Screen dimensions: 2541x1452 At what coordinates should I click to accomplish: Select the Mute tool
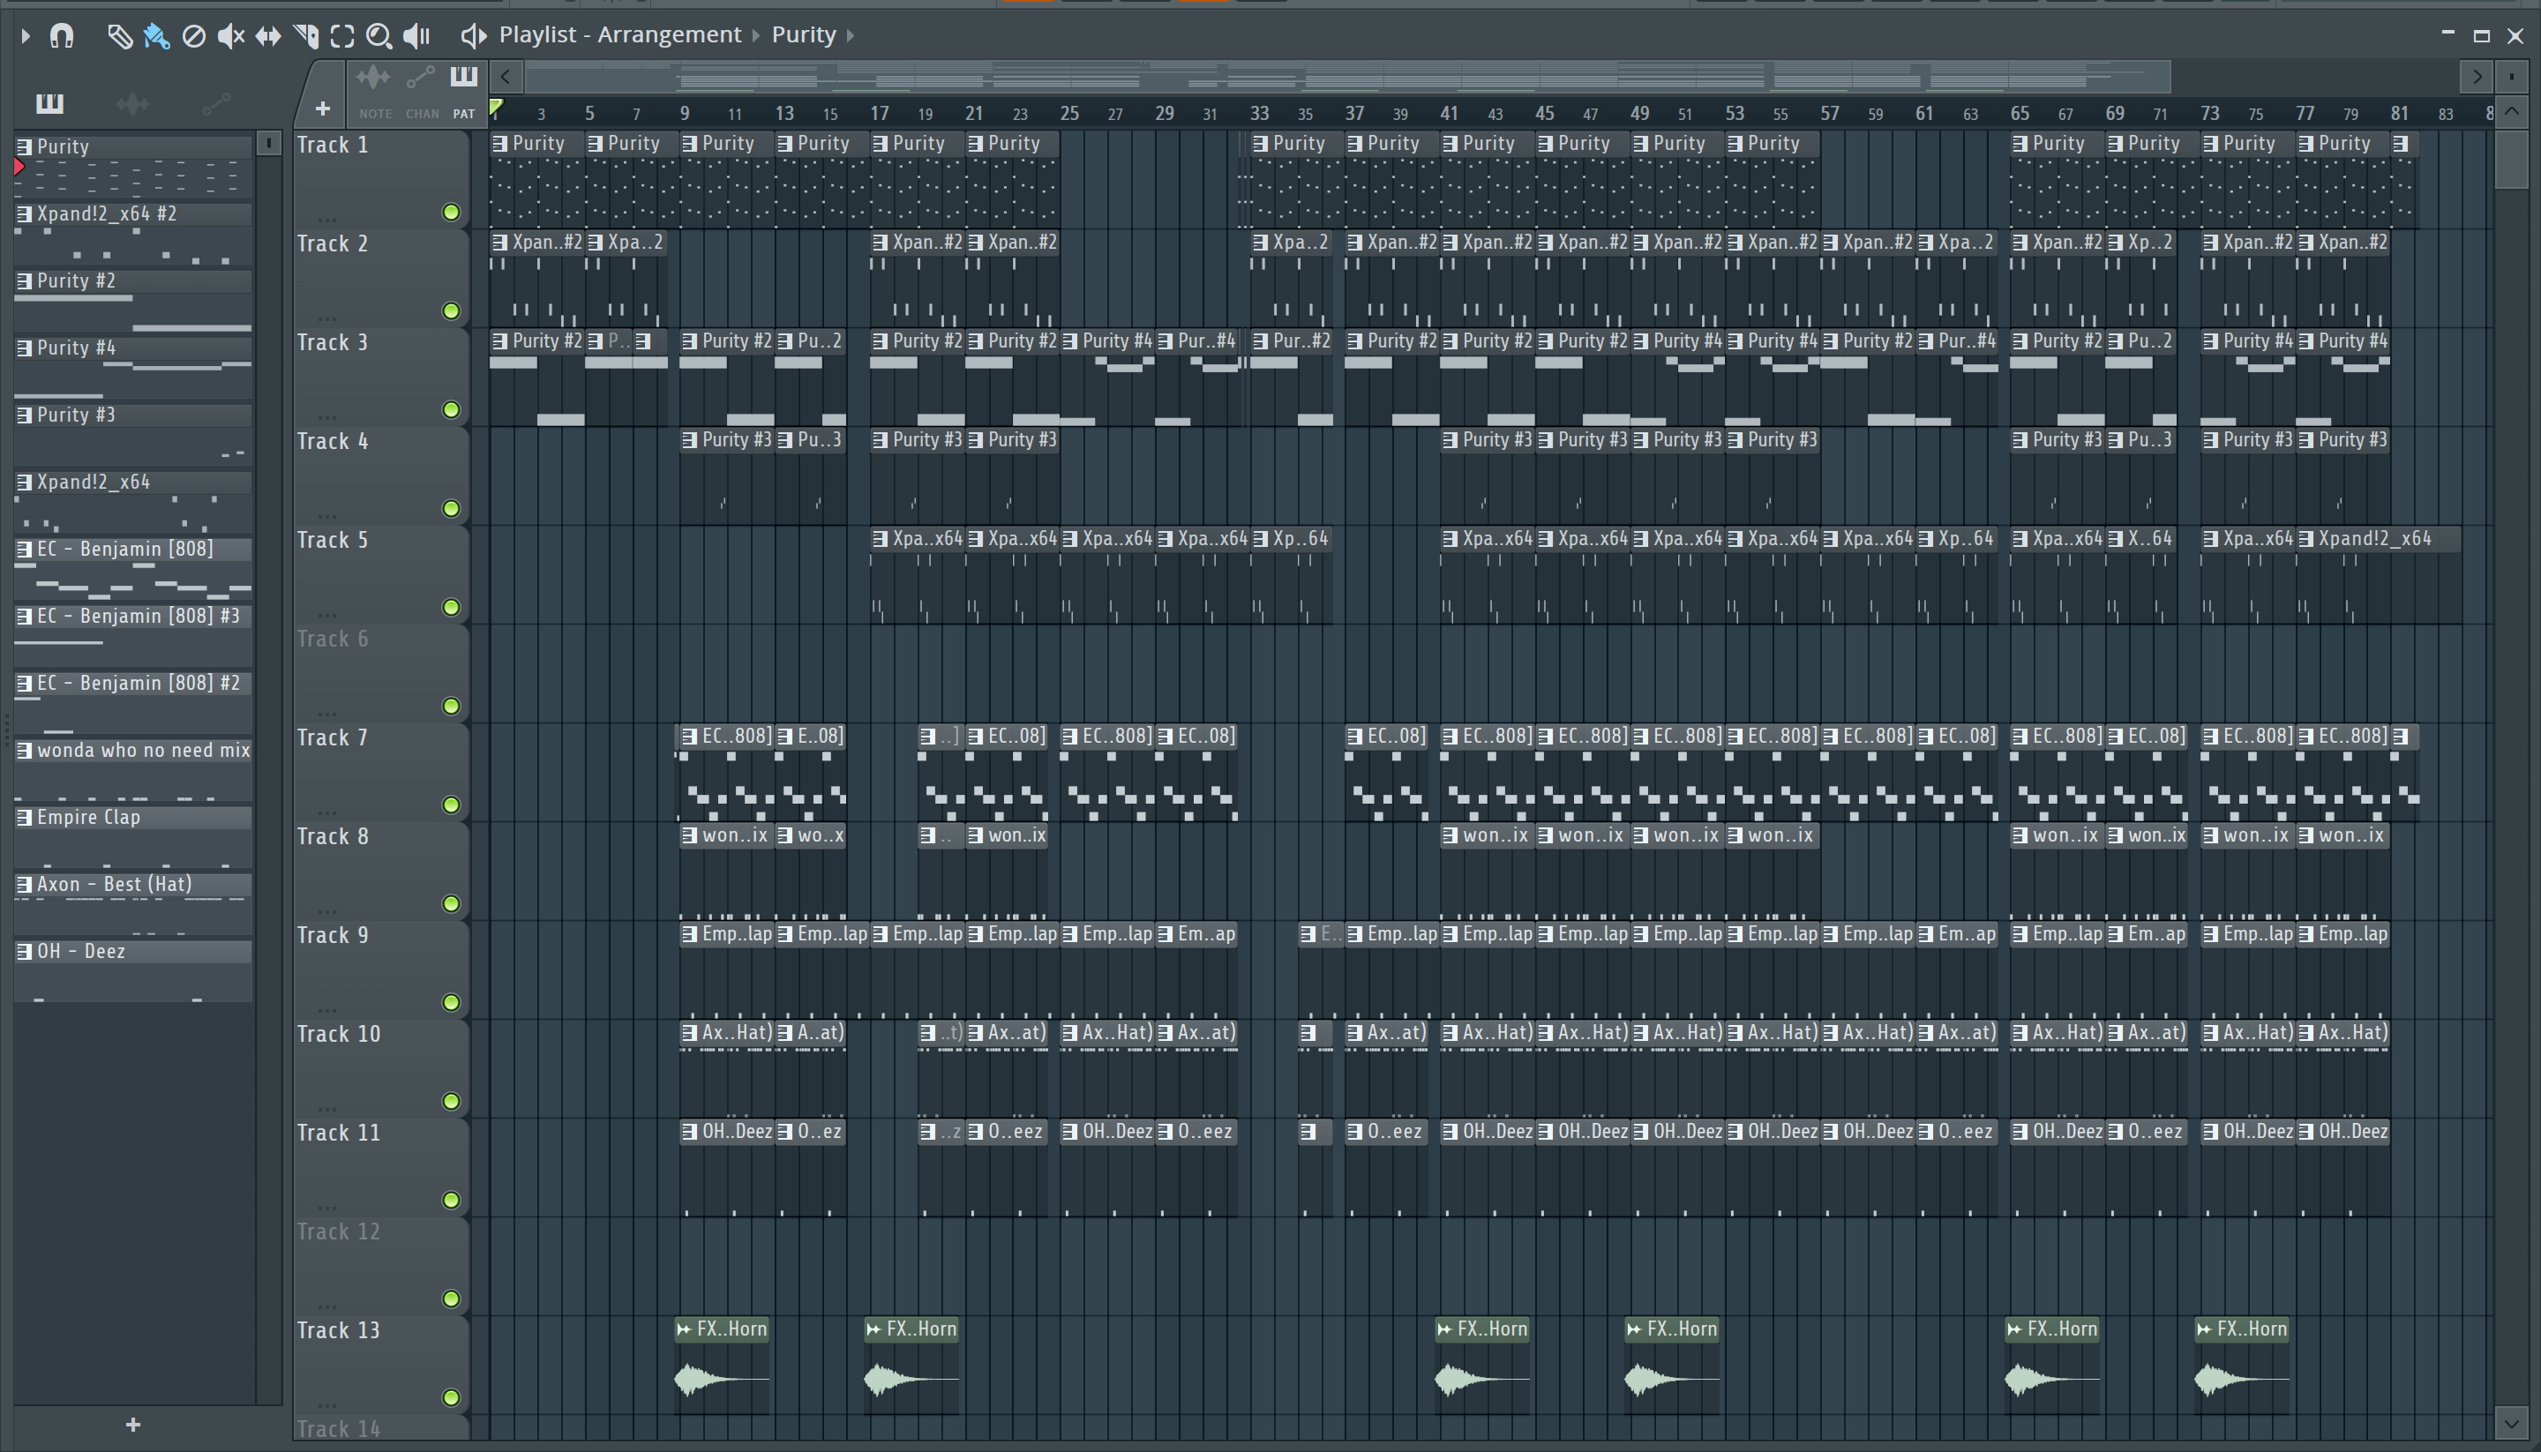coord(230,36)
